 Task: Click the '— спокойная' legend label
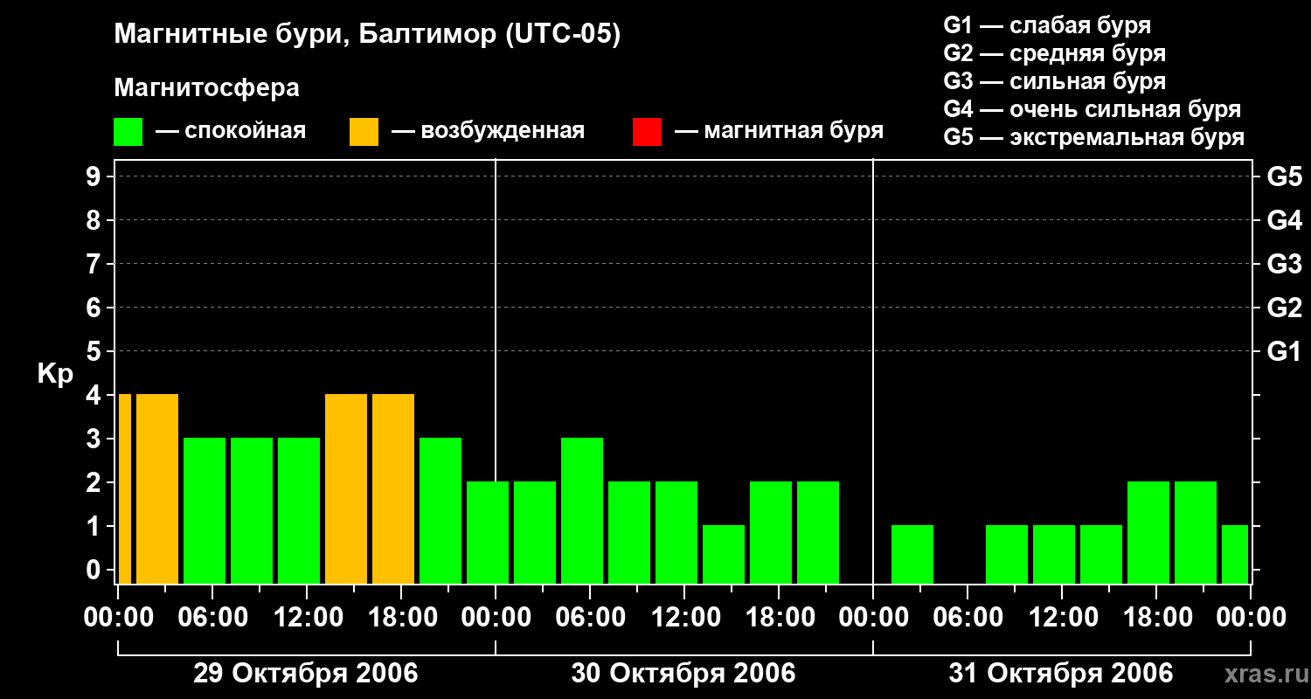point(231,131)
